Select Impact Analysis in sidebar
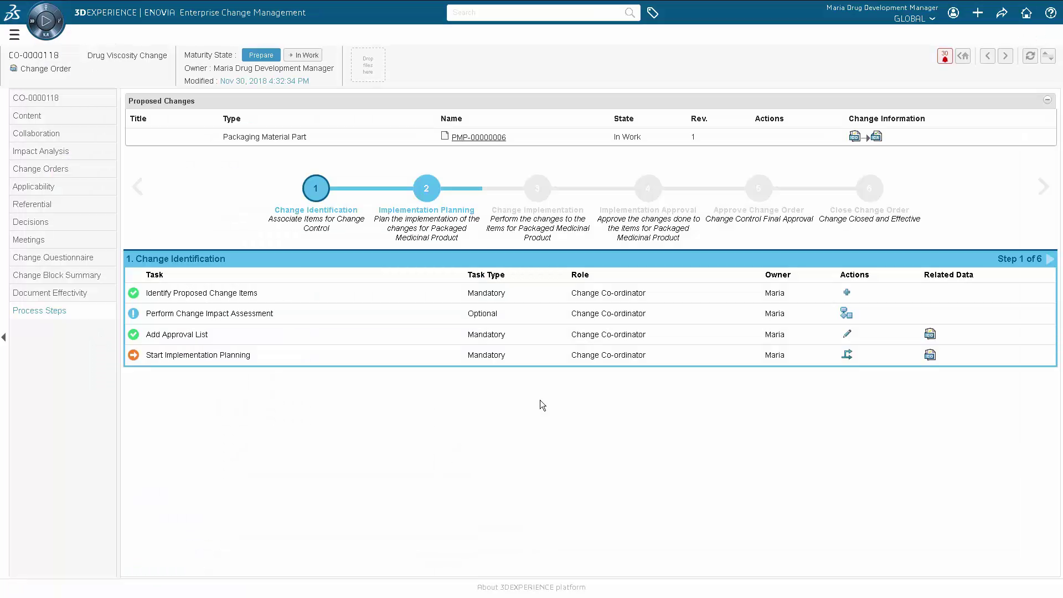This screenshot has height=598, width=1063. click(x=41, y=151)
